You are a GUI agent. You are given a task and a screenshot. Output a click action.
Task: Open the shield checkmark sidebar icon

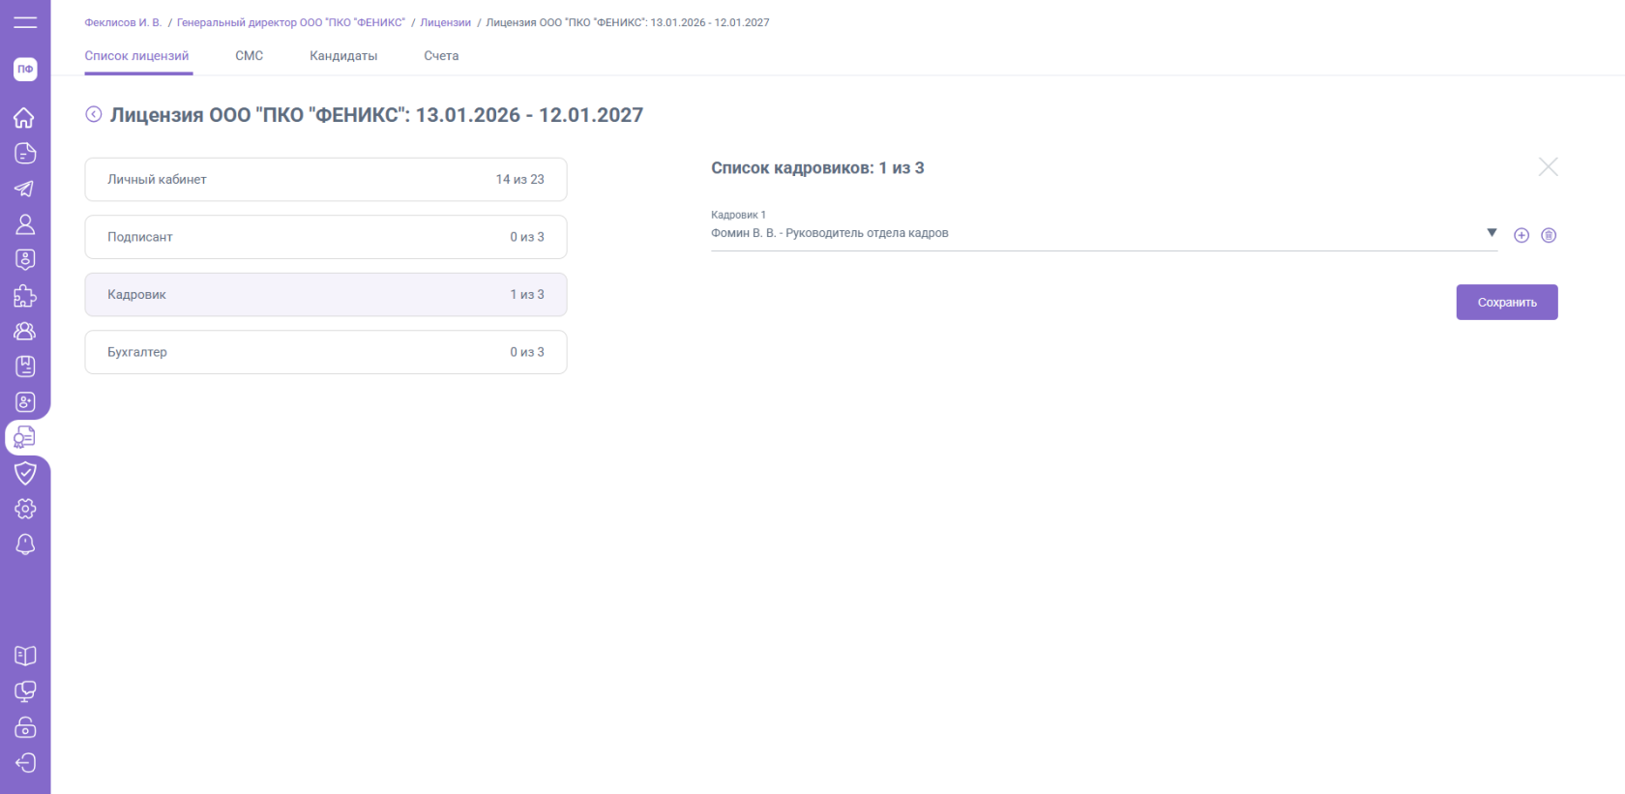(x=25, y=473)
